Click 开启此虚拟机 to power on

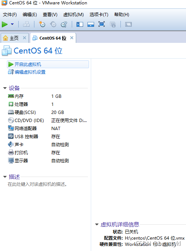(48, 64)
